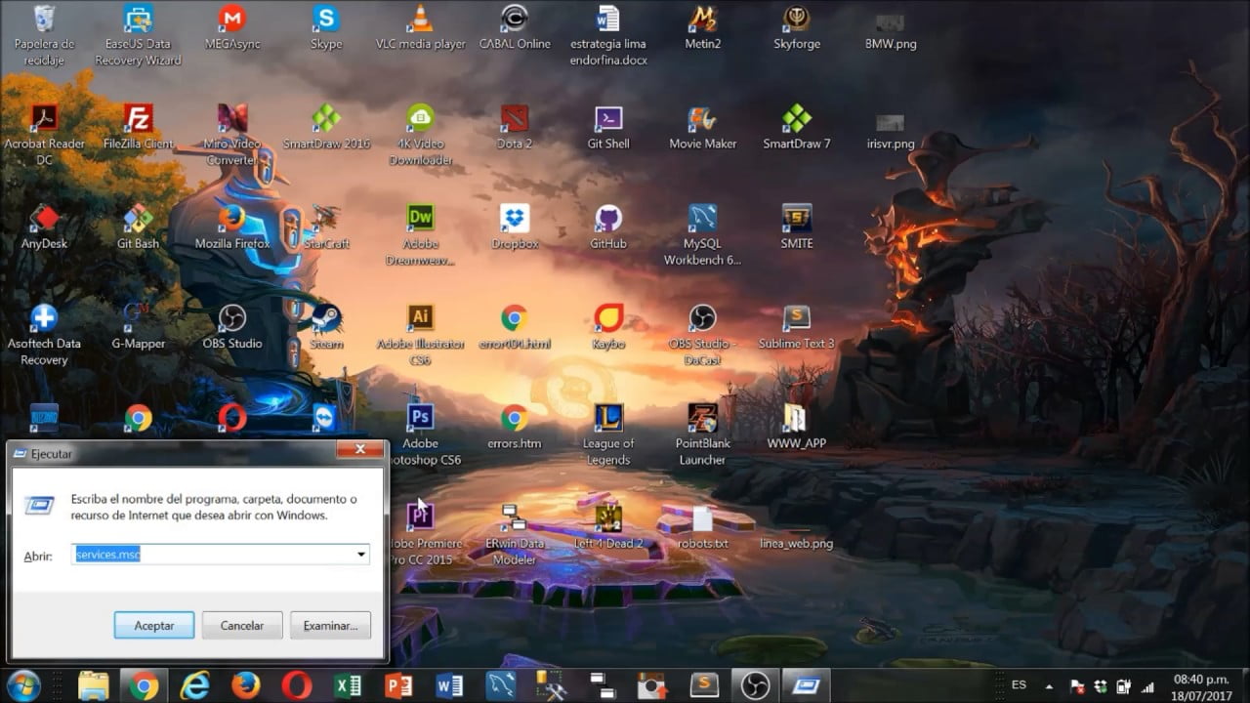Image resolution: width=1250 pixels, height=703 pixels.
Task: Select Asoftech Data Recovery icon
Action: [x=44, y=335]
